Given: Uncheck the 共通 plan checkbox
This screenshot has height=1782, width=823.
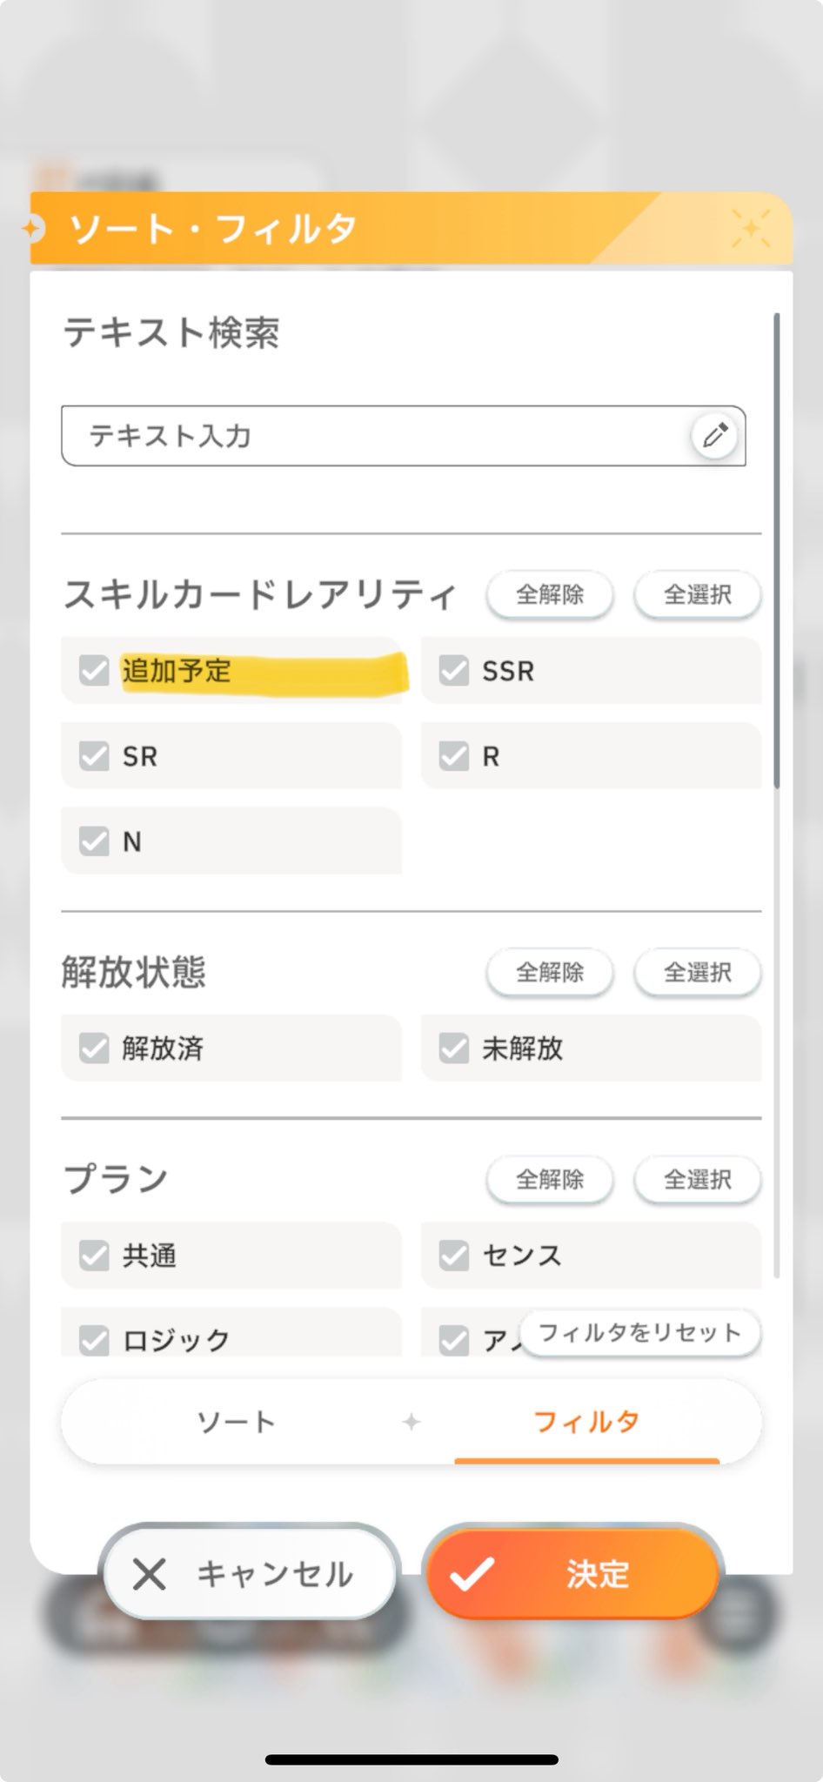Looking at the screenshot, I should (94, 1256).
